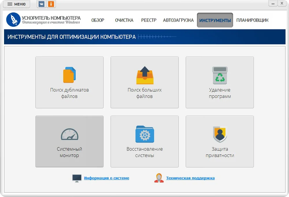289x197 pixels.
Task: Open the Автозагрузка tab
Action: 178,20
